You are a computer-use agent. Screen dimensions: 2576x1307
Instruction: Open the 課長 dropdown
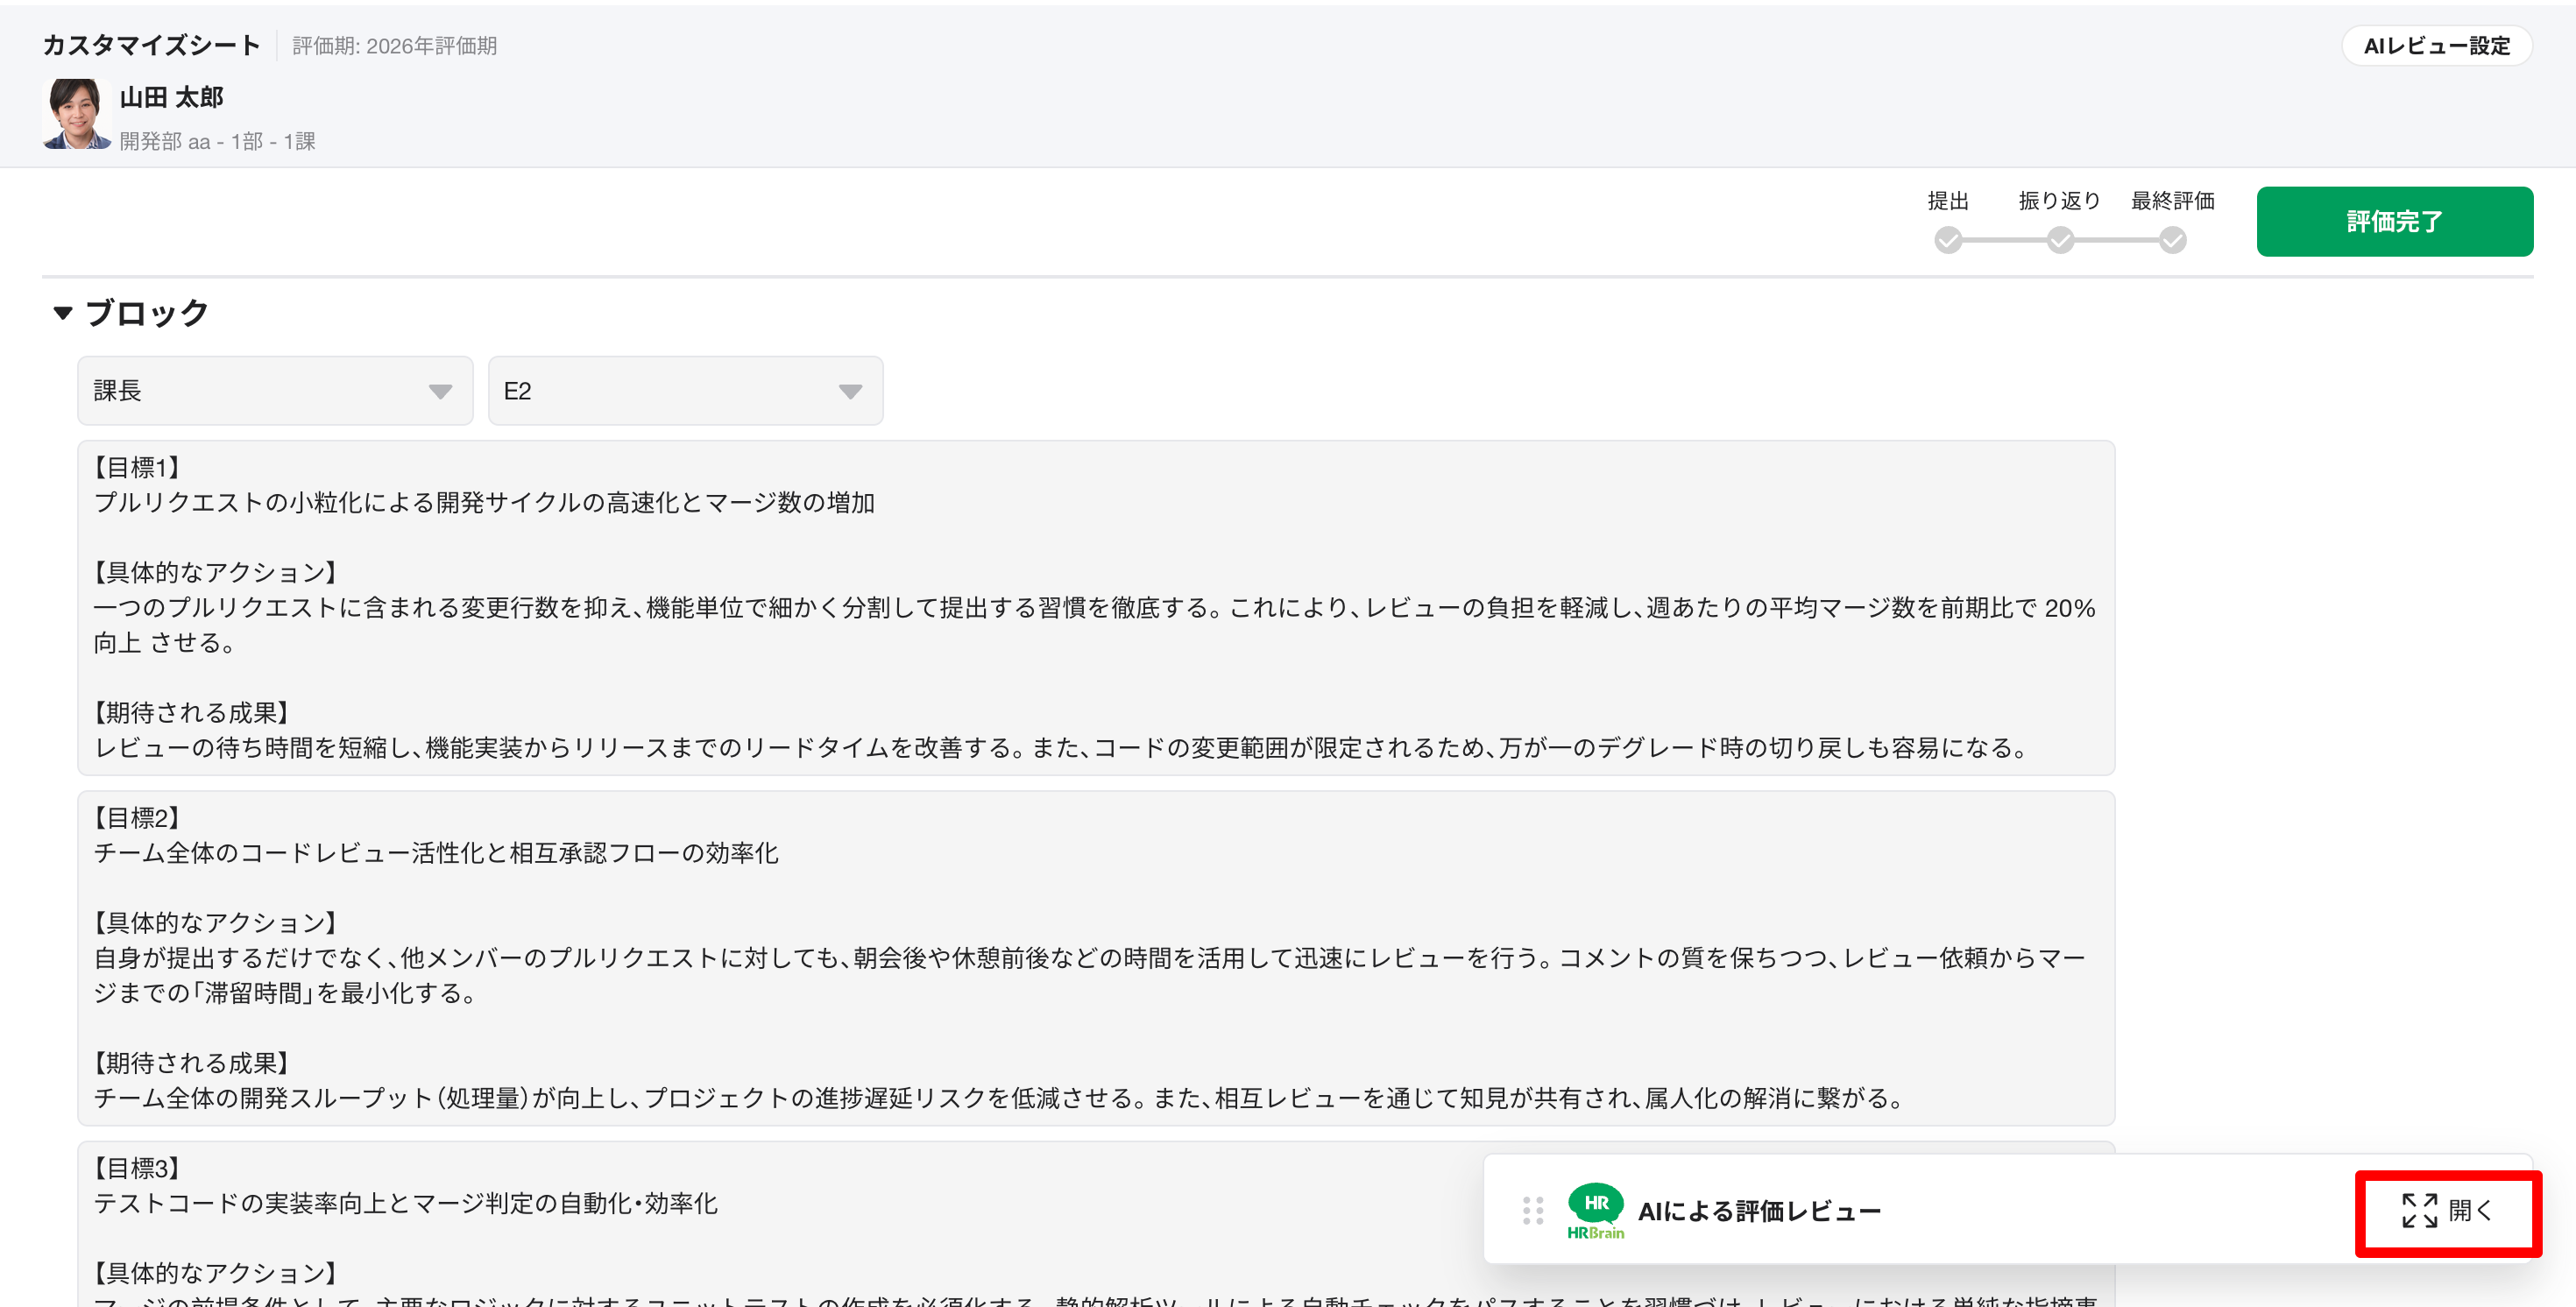click(275, 391)
